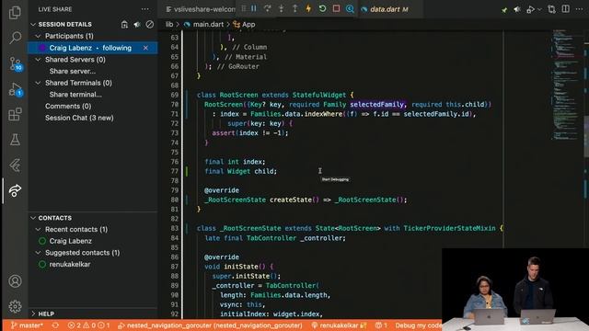Open Live Share panel More Actions ellipsis

pos(145,9)
